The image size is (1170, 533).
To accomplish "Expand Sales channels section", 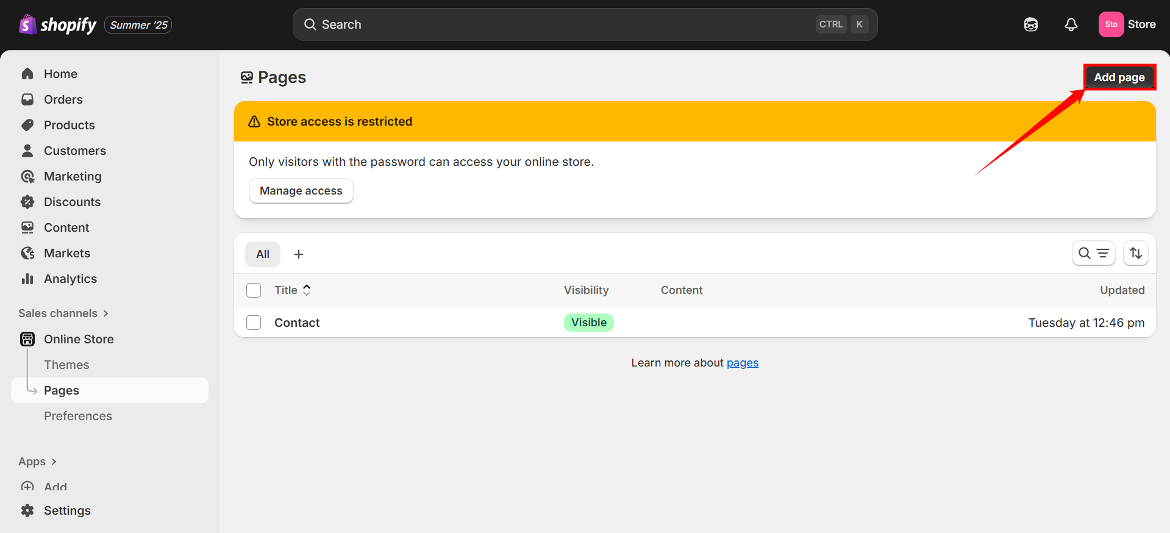I will pyautogui.click(x=63, y=313).
